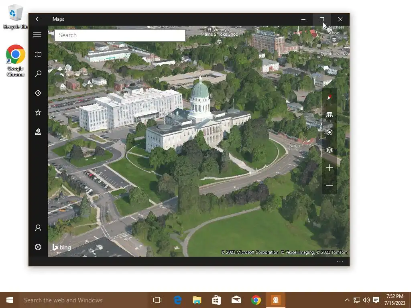Select Google Chrome desktop shortcut

(16, 61)
